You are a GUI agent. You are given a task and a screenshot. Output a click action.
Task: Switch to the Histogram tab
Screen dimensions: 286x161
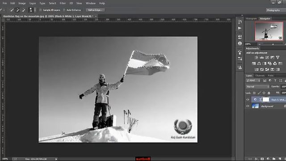pyautogui.click(x=251, y=19)
